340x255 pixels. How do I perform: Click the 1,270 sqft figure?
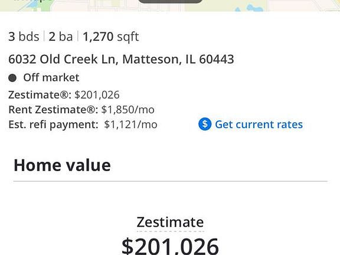click(111, 37)
